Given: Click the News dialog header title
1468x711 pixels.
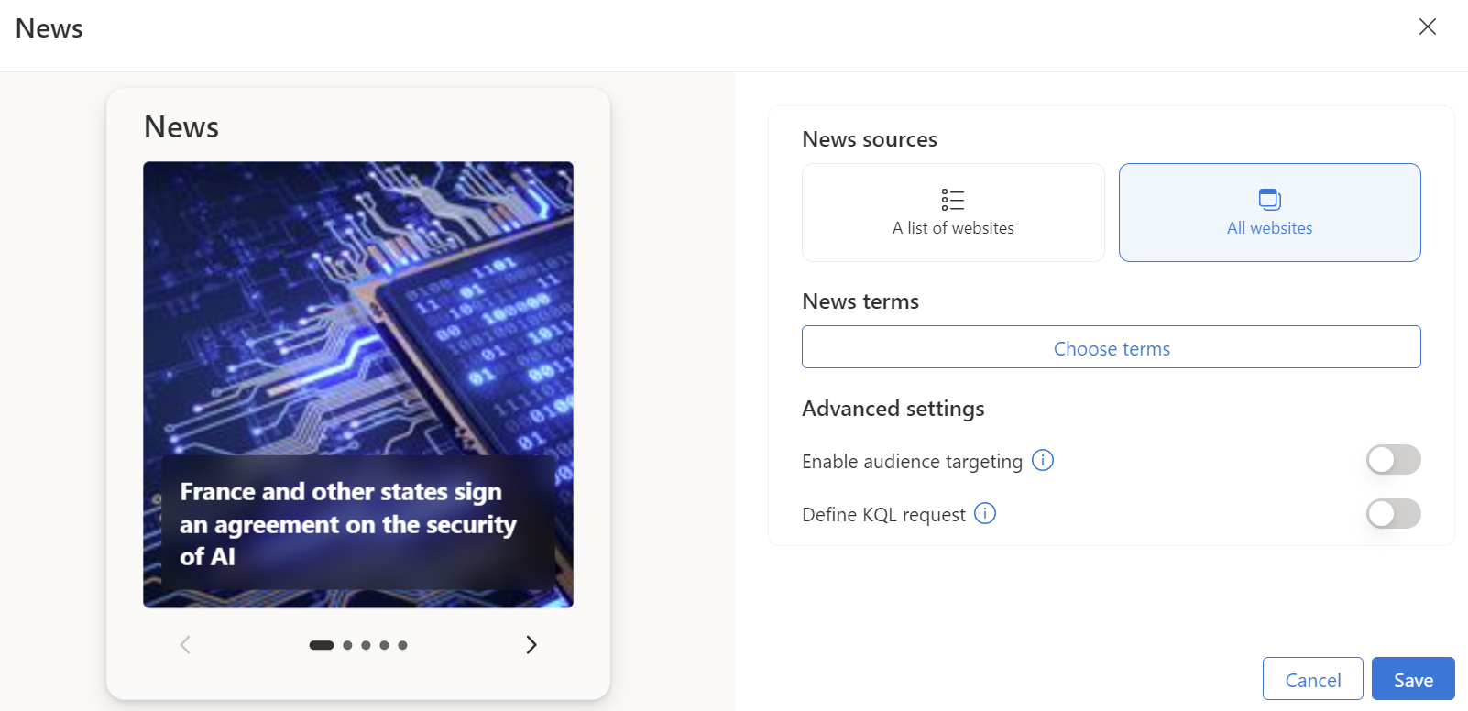Looking at the screenshot, I should [x=49, y=28].
